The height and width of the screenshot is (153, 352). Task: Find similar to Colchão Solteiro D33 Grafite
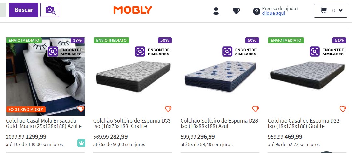click(152, 52)
